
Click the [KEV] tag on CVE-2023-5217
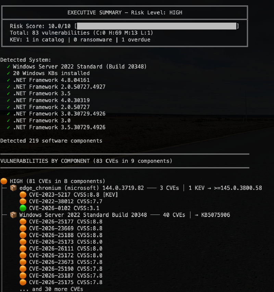tap(111, 195)
